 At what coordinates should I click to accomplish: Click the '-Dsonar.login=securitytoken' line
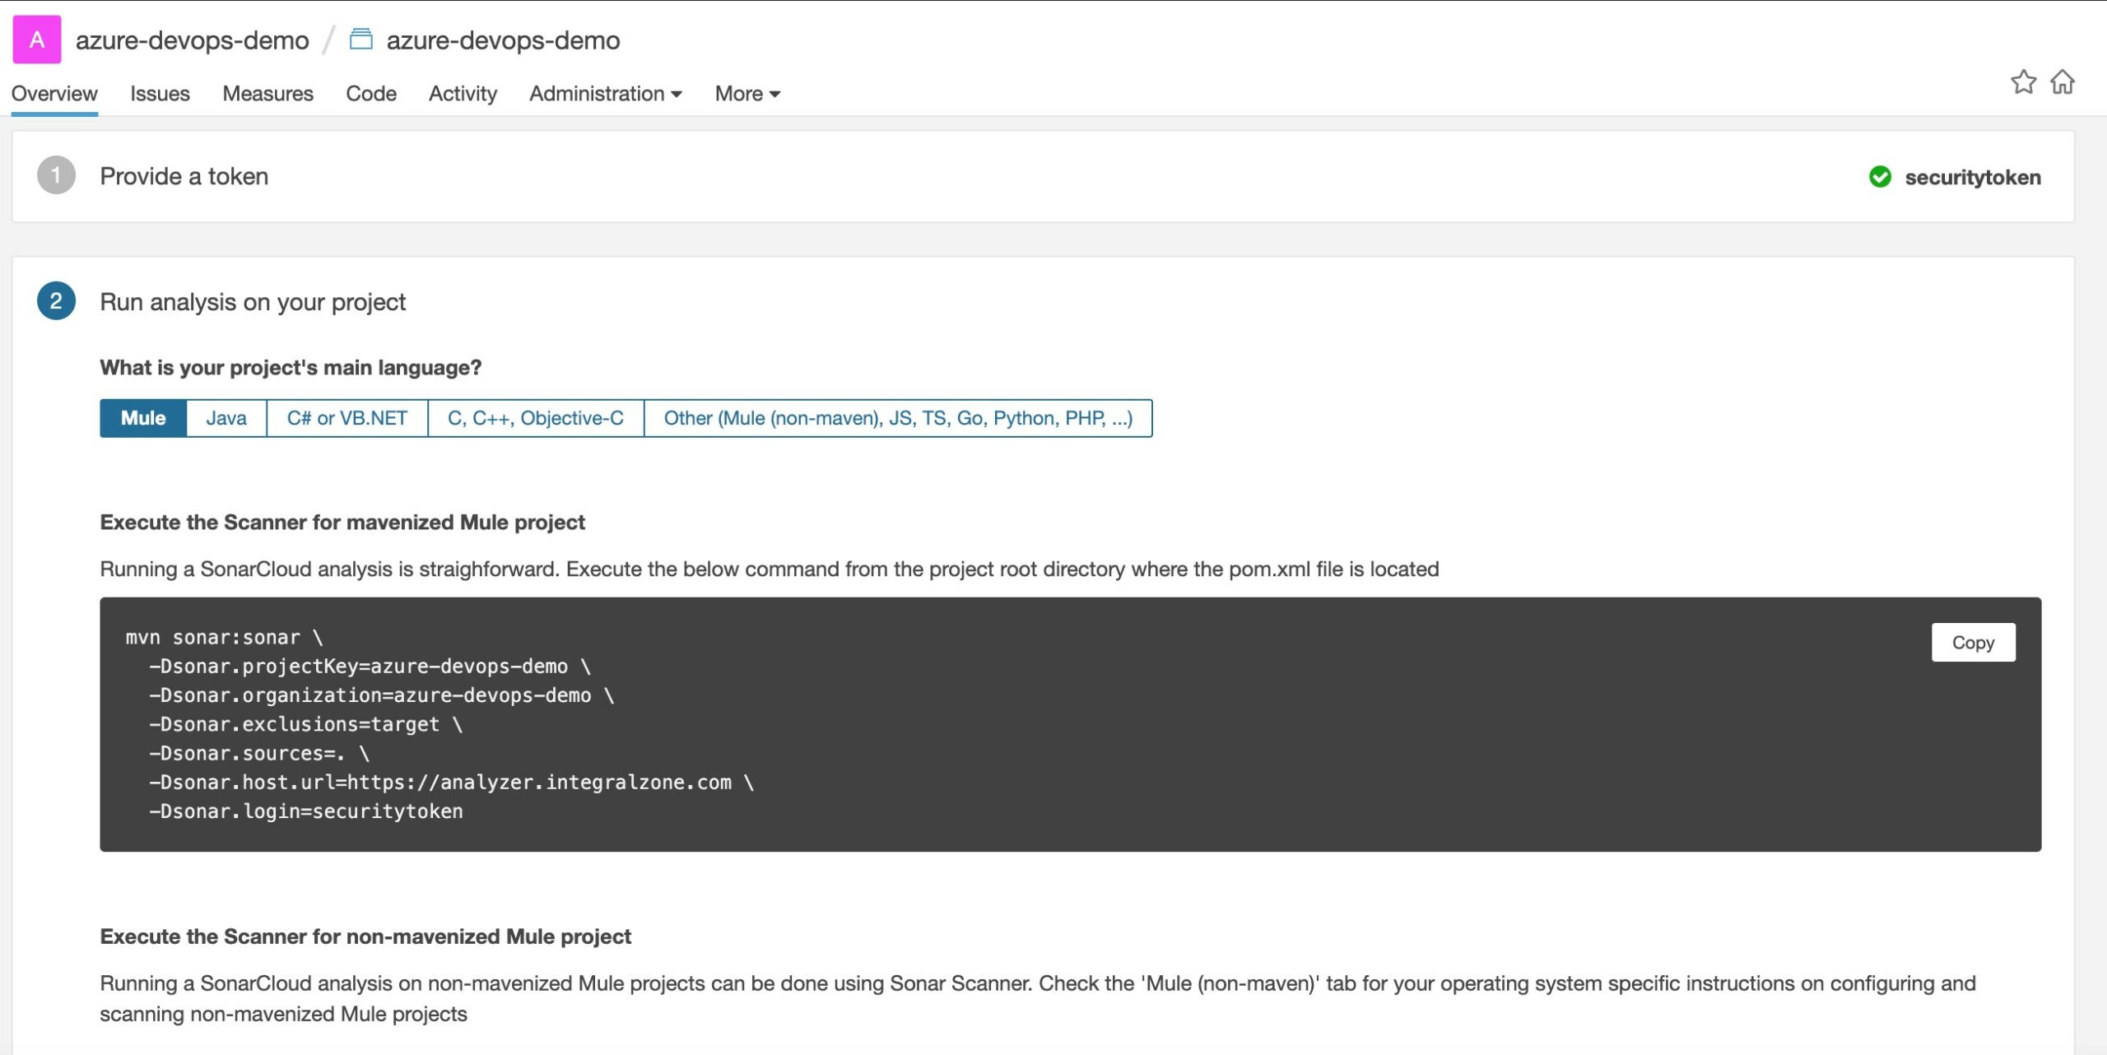click(305, 811)
